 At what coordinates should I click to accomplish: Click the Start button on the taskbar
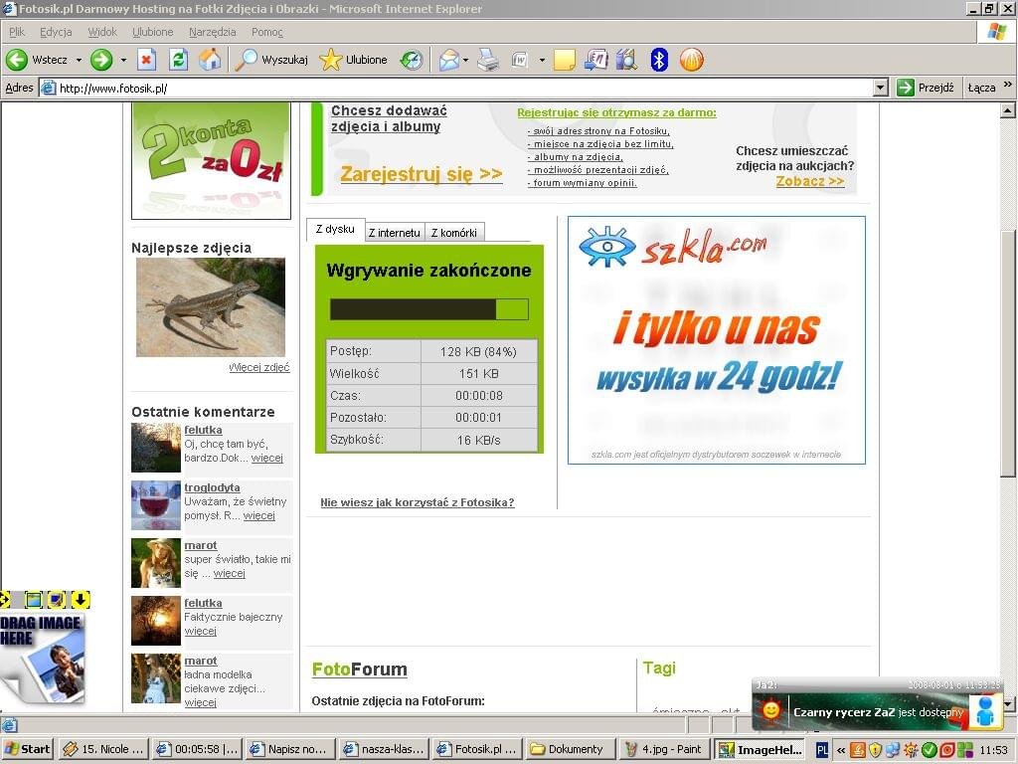[x=28, y=749]
